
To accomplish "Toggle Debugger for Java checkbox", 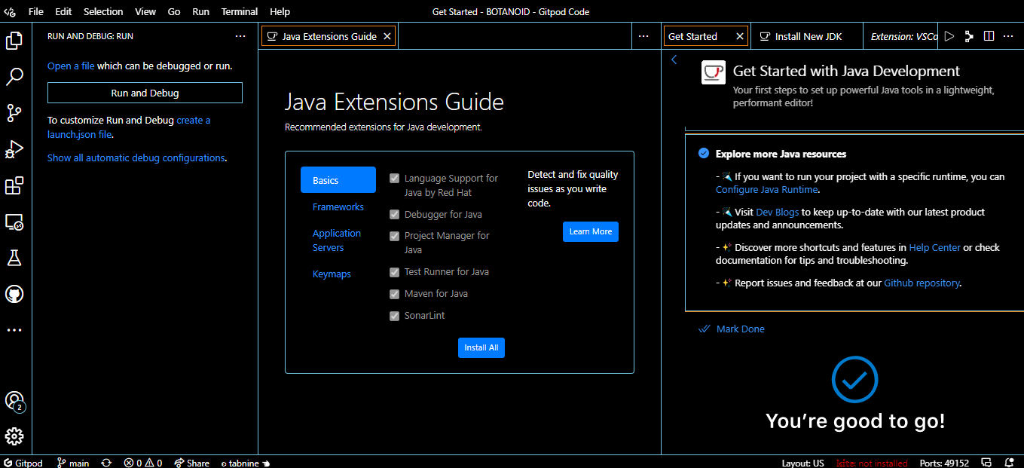I will click(394, 215).
